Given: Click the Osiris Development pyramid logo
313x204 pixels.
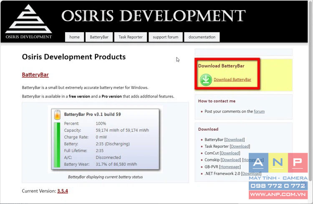Looking at the screenshot, I should tap(28, 21).
